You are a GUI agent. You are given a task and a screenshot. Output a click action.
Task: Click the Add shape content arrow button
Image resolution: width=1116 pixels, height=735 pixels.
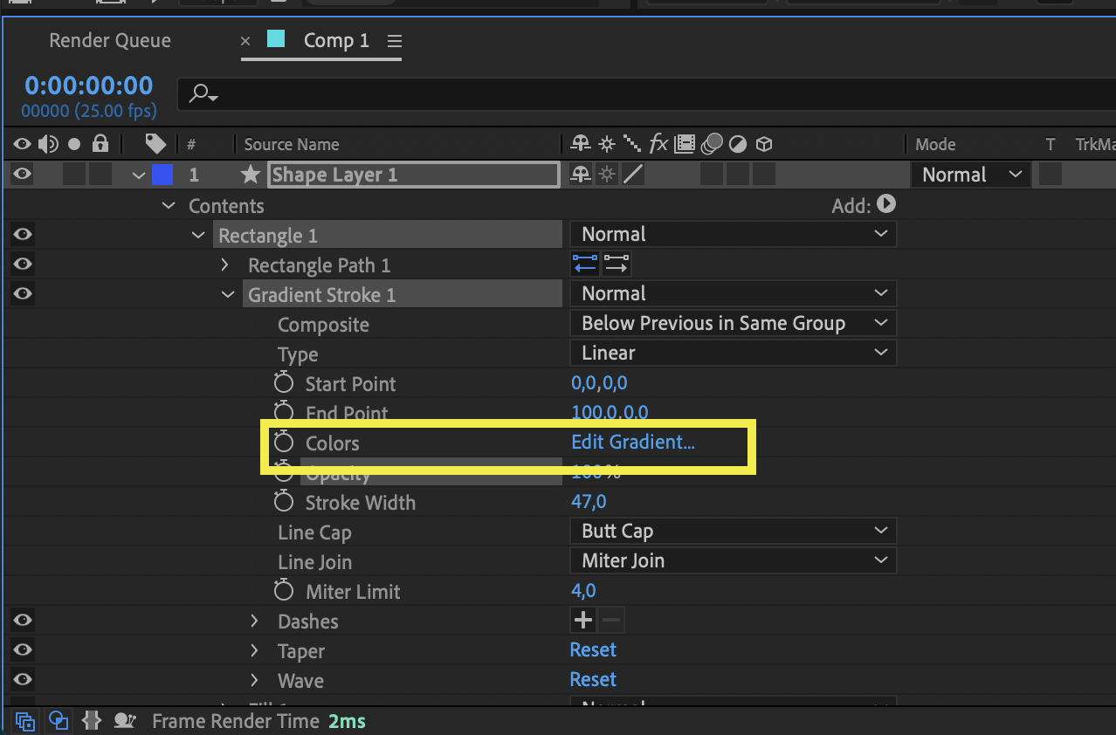(x=886, y=204)
